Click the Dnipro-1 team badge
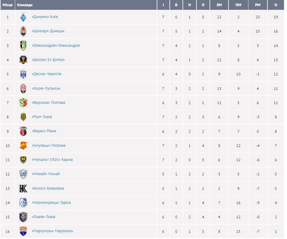 pos(23,60)
